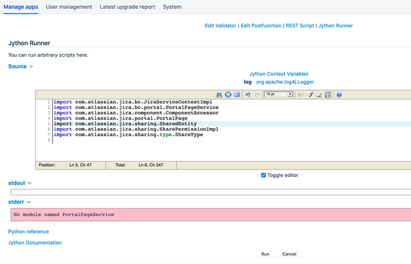Open the 10 pt font size dropdown
This screenshot has height=264, width=411.
pos(279,94)
